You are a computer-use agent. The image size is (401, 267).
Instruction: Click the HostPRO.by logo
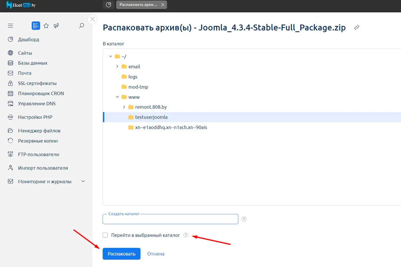(21, 5)
